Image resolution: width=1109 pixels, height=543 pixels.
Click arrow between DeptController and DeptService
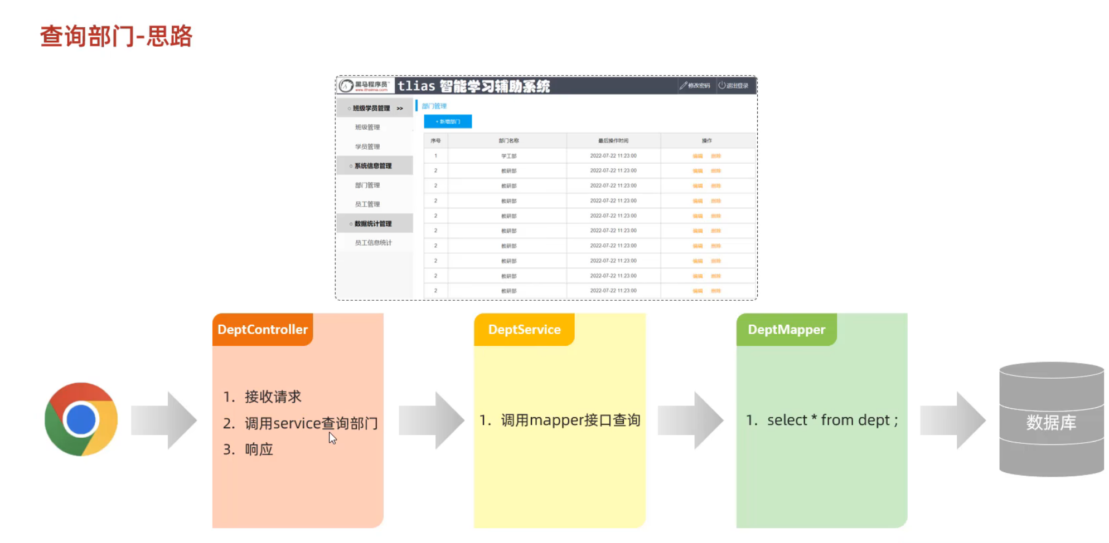click(x=432, y=420)
